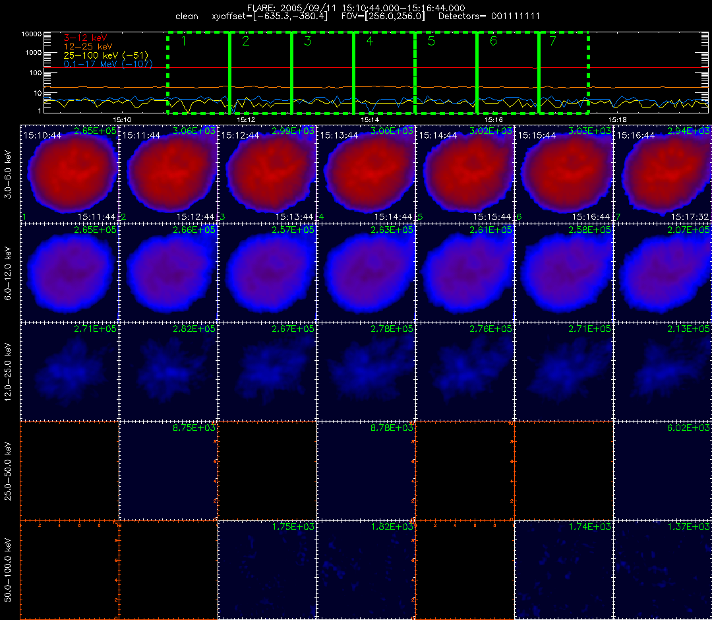Select the 6.0-12.0 keV image labeled 2.66E+05
This screenshot has height=620, width=712.
coord(169,274)
